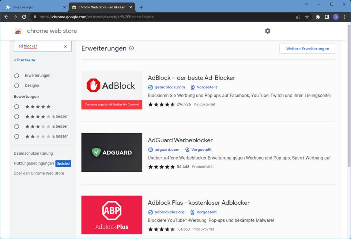Screen dimensions: 351x239
Task: Click the info icon next to Erweiterungen heading
Action: click(131, 48)
